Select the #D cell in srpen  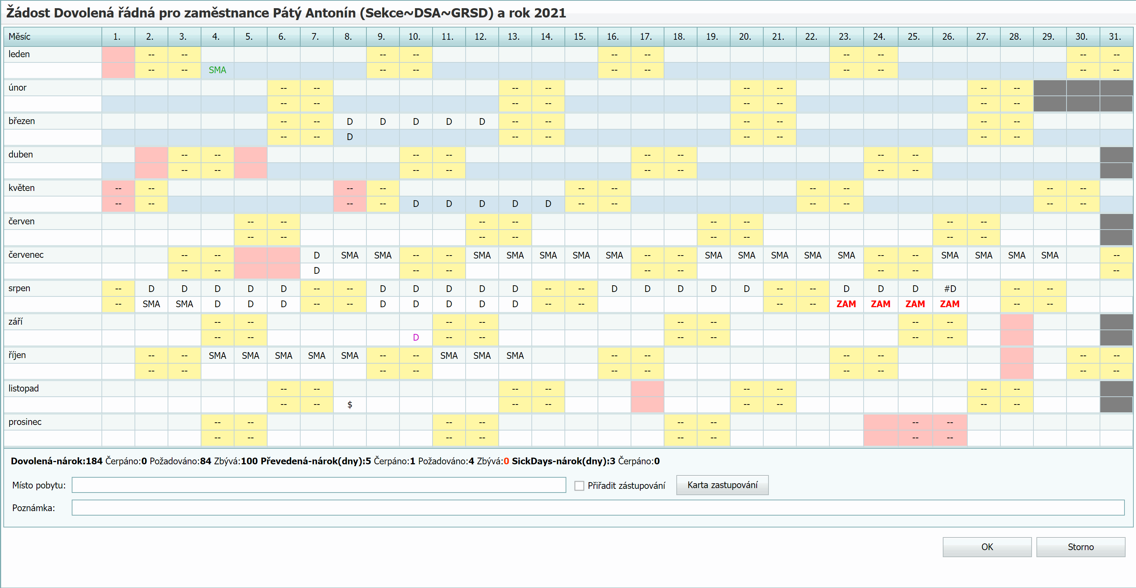click(x=950, y=289)
